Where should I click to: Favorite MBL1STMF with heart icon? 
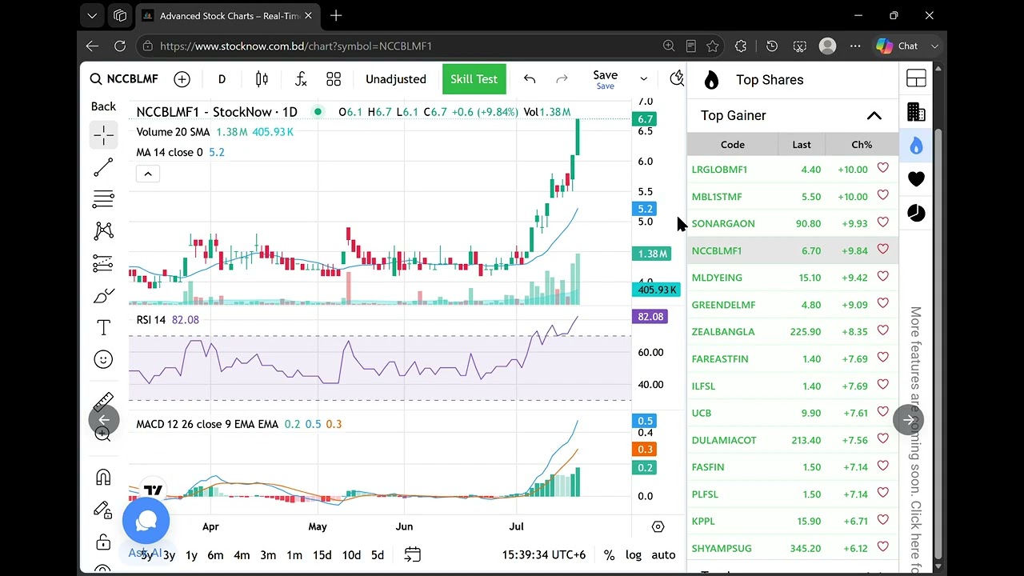pyautogui.click(x=882, y=195)
